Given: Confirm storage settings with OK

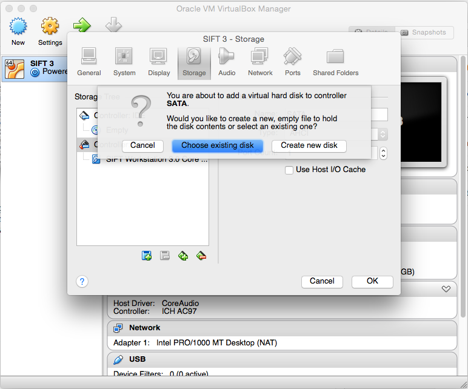Looking at the screenshot, I should tap(372, 281).
